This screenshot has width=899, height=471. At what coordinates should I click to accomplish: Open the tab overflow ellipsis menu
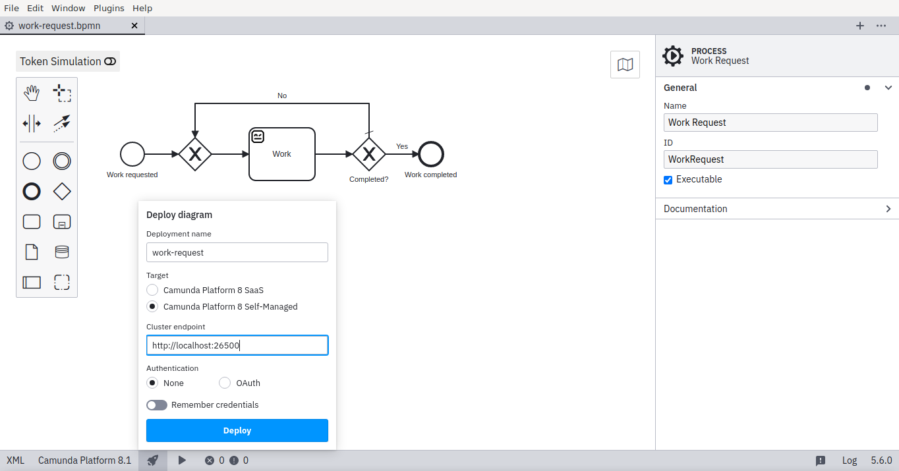[881, 26]
